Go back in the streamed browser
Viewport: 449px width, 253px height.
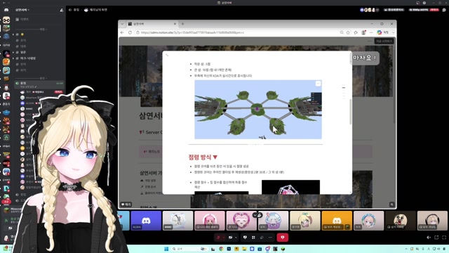tap(123, 32)
